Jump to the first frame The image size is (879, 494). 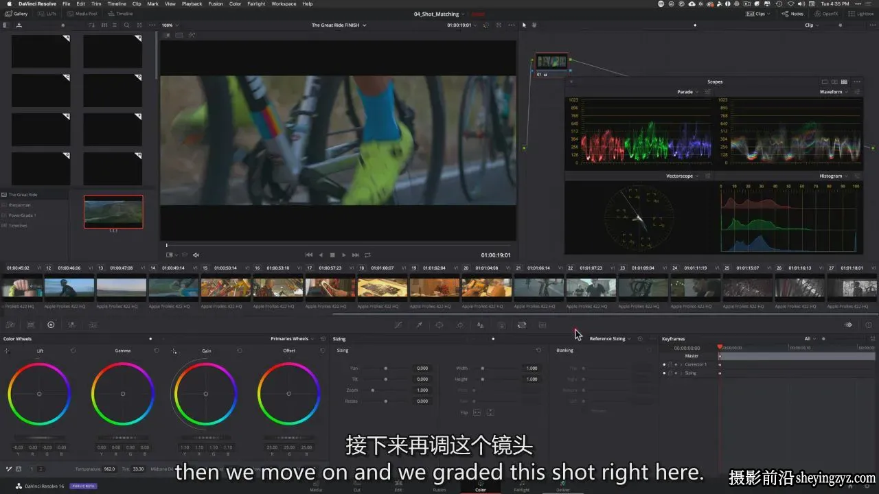pyautogui.click(x=309, y=255)
